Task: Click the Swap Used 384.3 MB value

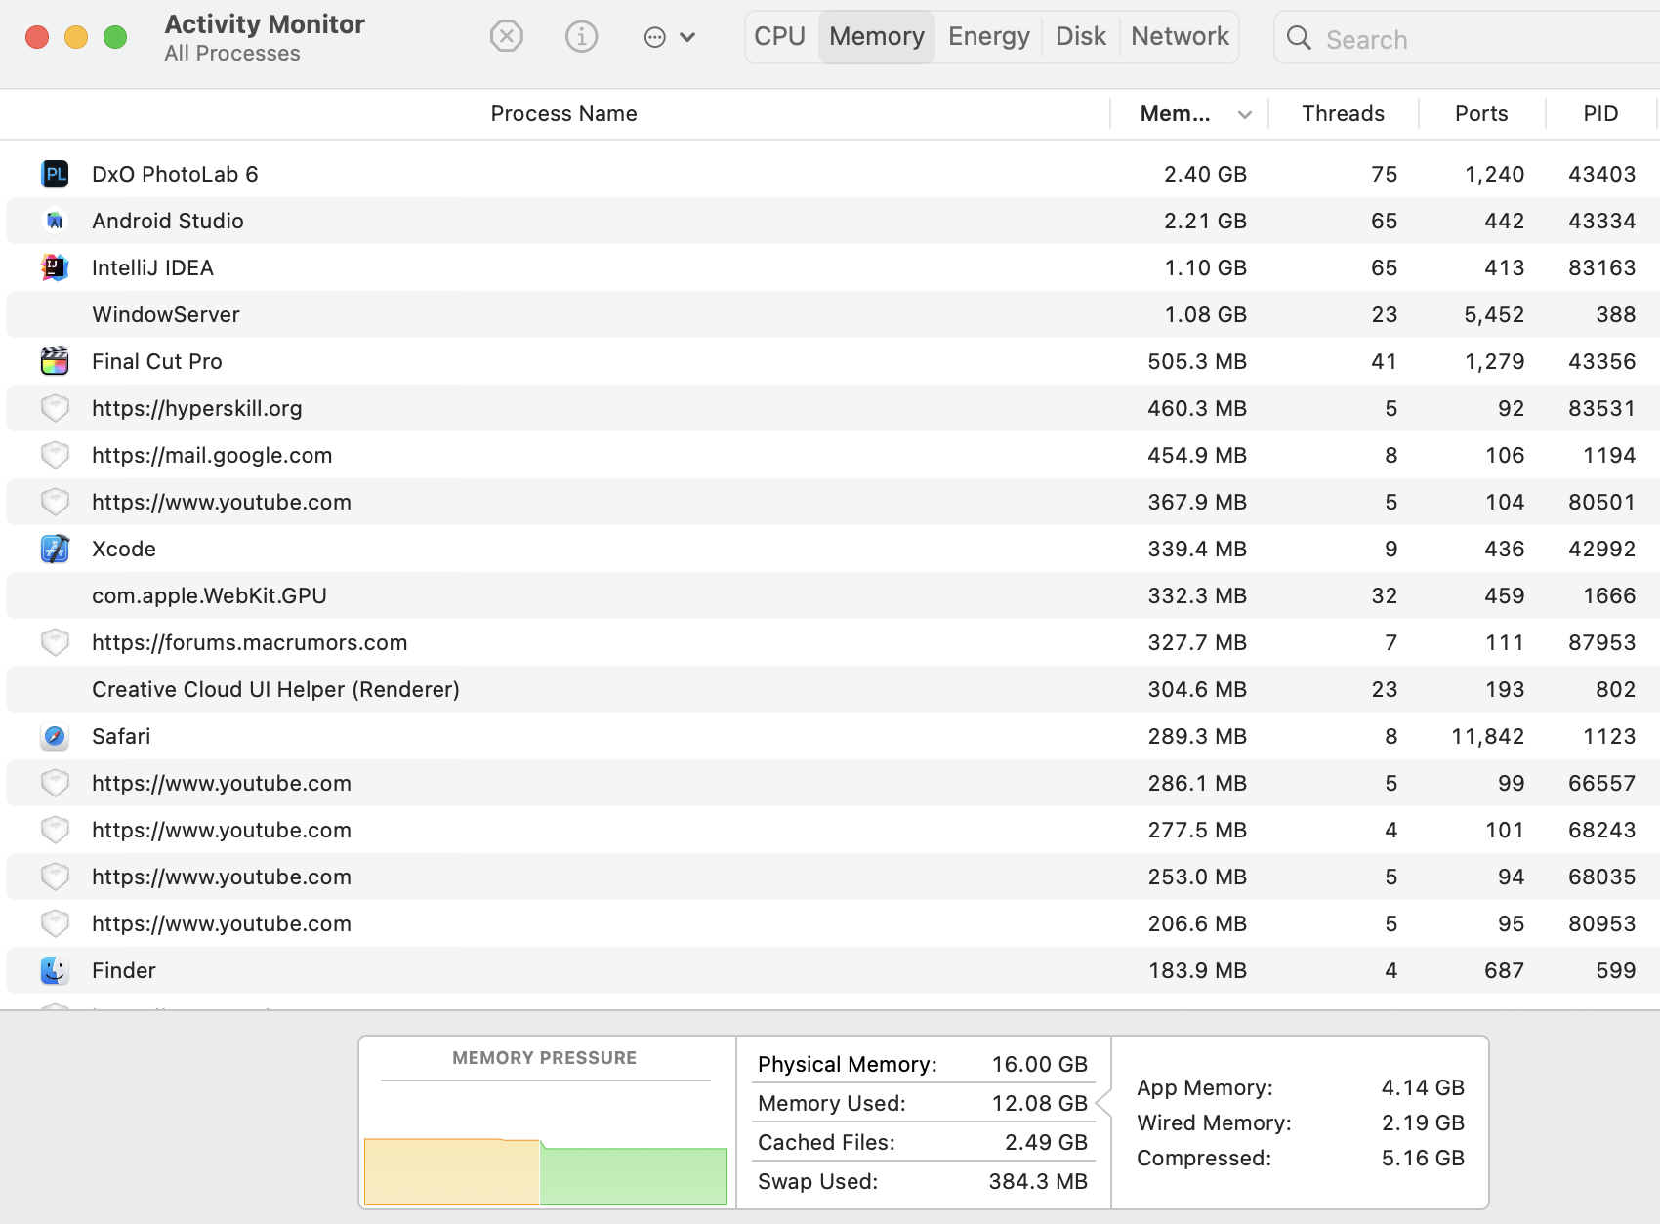Action: tap(1038, 1181)
